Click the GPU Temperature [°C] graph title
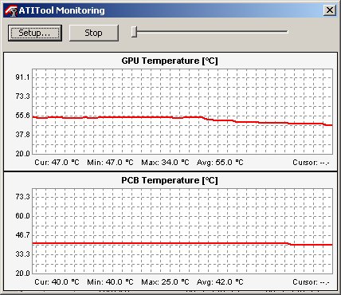The width and height of the screenshot is (341, 295). [x=170, y=61]
